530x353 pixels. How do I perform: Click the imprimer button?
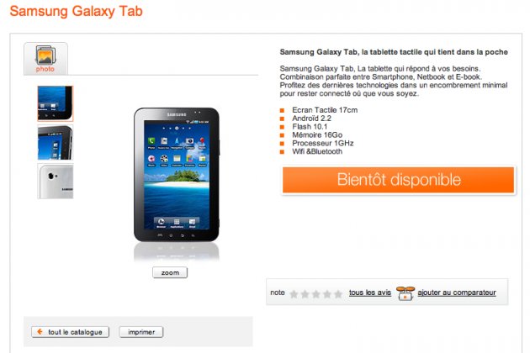[x=141, y=332]
